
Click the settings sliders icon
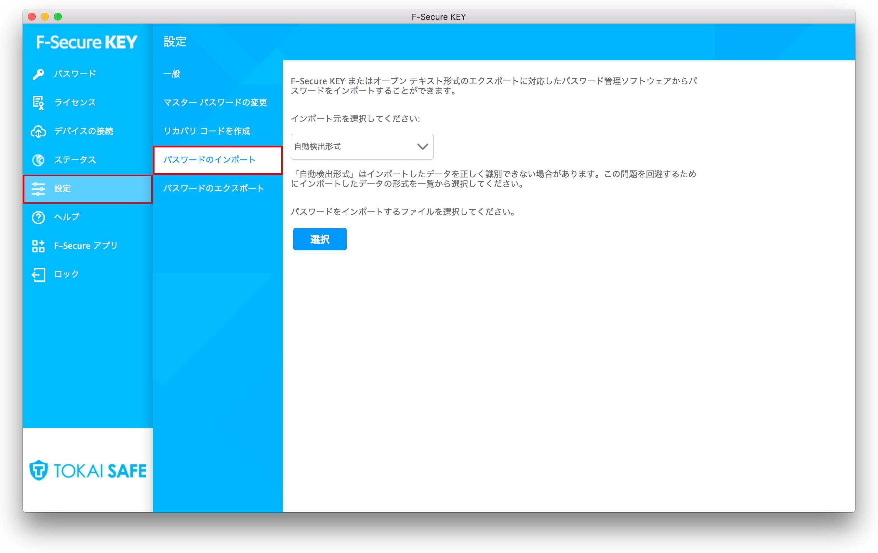tap(38, 189)
